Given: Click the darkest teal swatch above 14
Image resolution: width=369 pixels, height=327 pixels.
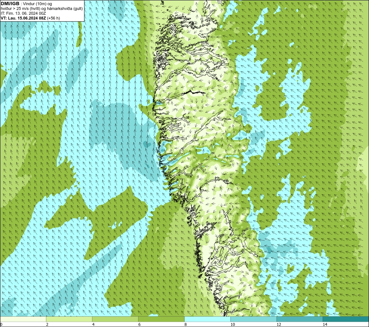Looking at the screenshot, I should pos(346,319).
